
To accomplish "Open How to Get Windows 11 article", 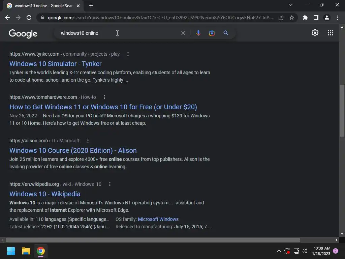I will pyautogui.click(x=103, y=107).
